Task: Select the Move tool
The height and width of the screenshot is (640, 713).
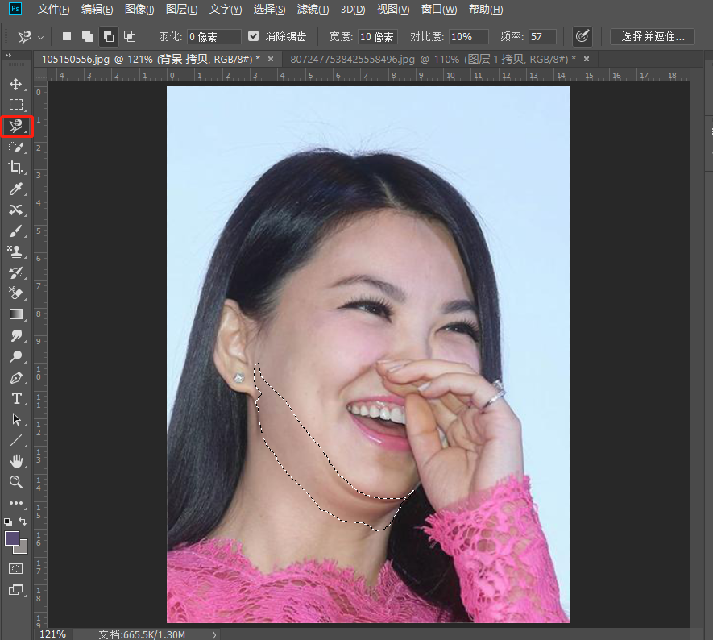Action: point(15,84)
